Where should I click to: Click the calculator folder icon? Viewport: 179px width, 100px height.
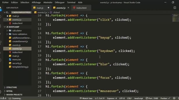tap(10, 30)
